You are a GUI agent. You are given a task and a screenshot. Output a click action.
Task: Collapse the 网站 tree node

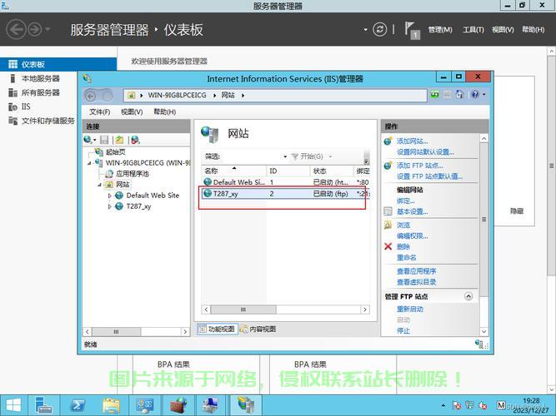coord(100,185)
